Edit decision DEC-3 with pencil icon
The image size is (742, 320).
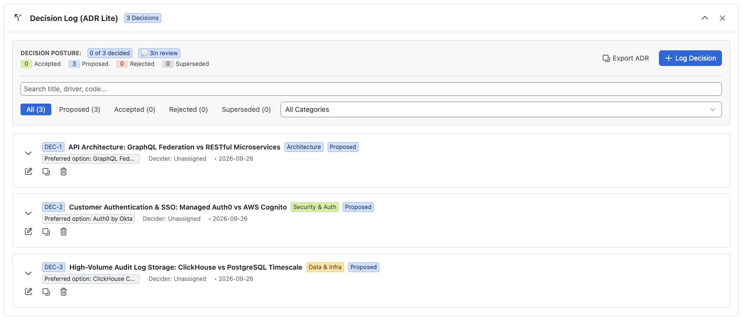29,292
